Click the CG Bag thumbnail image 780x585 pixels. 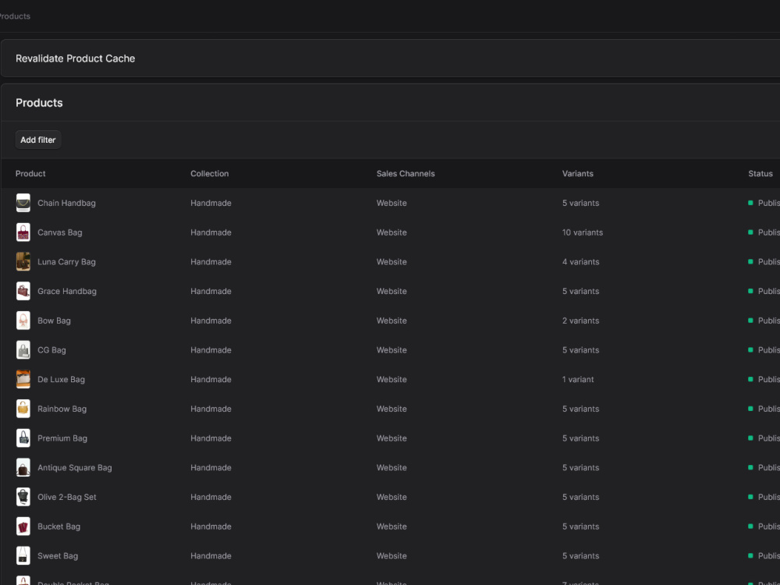pos(23,349)
